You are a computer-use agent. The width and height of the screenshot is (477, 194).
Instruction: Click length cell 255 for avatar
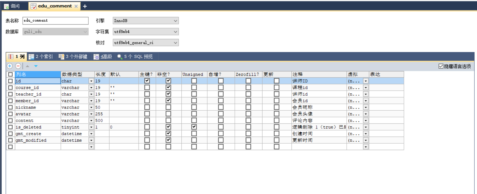102,114
